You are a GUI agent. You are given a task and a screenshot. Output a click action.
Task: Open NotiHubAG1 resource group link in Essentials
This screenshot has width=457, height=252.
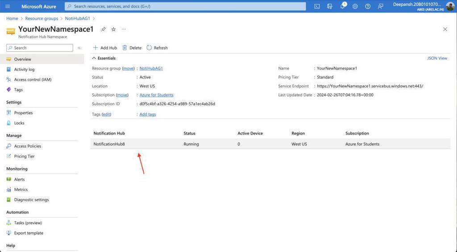pos(151,68)
